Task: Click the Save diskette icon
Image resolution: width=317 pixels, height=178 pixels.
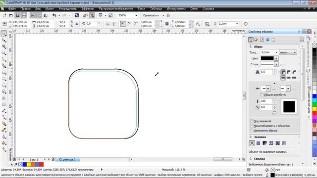Action: (x=18, y=15)
